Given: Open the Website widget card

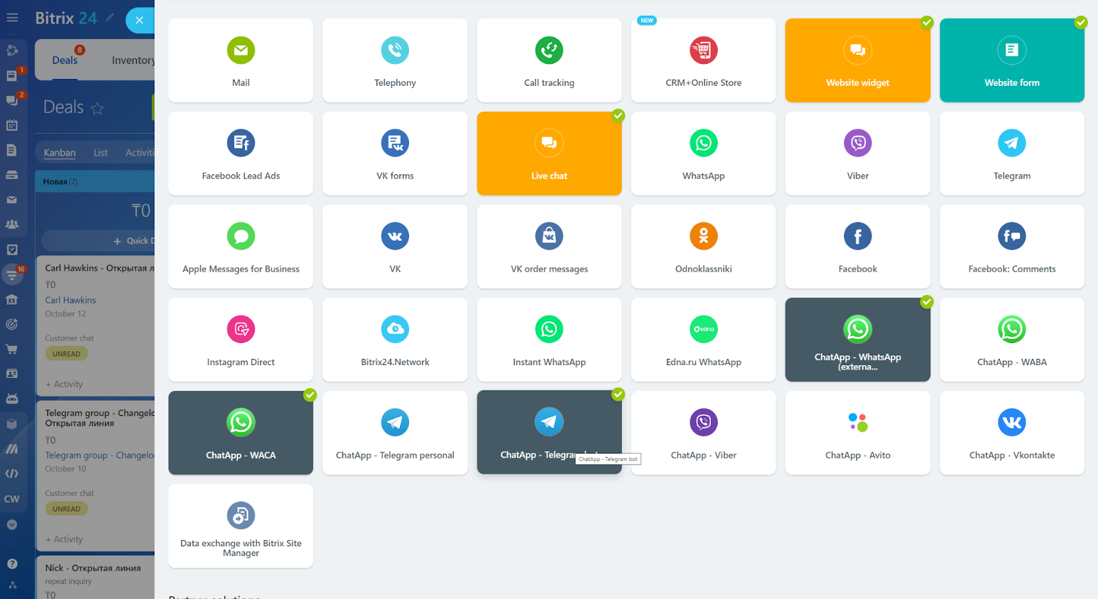Looking at the screenshot, I should (858, 60).
